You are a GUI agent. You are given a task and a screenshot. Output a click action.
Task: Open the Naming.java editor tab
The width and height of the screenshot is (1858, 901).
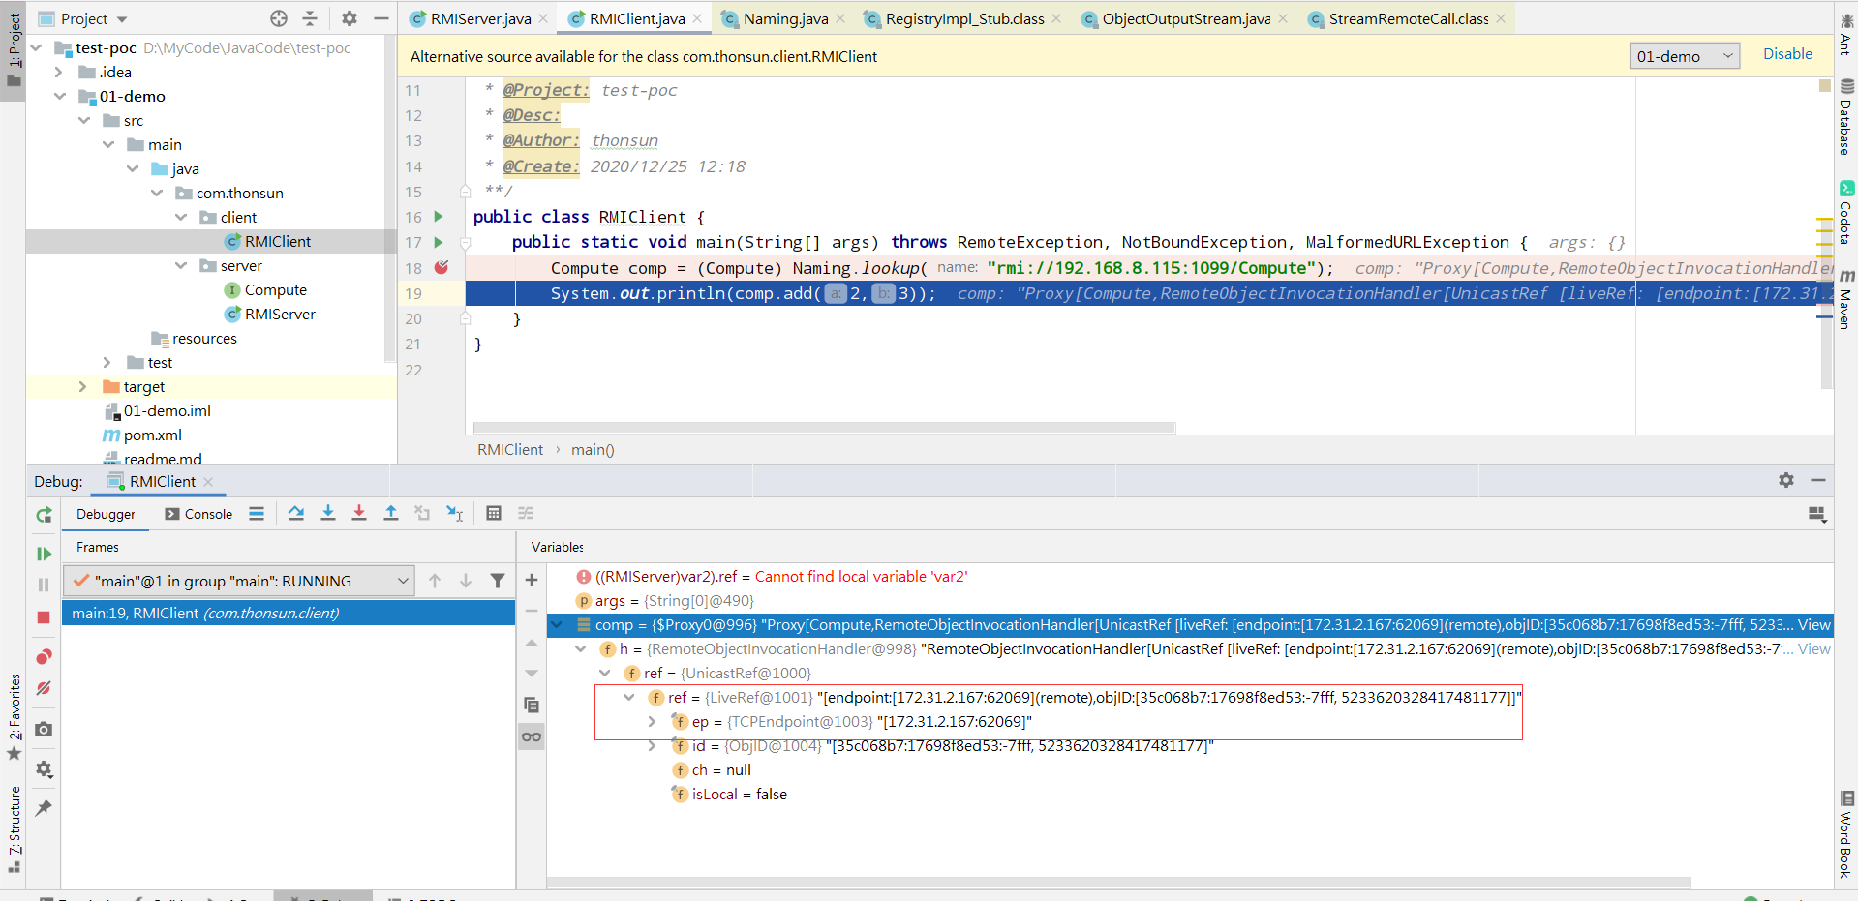(784, 18)
